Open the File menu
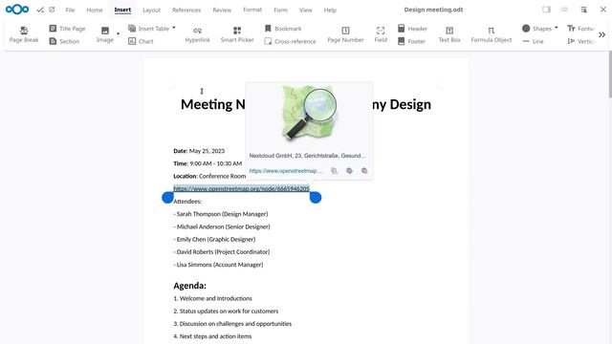The width and height of the screenshot is (612, 344). 70,10
